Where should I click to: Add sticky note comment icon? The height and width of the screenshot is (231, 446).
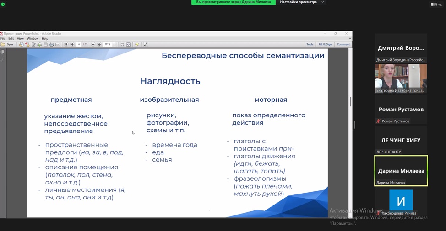(137, 45)
